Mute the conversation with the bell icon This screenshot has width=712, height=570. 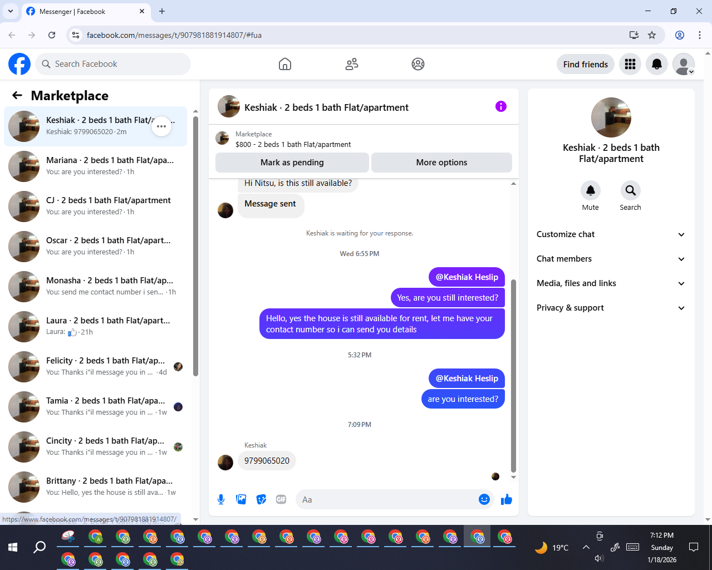click(591, 190)
